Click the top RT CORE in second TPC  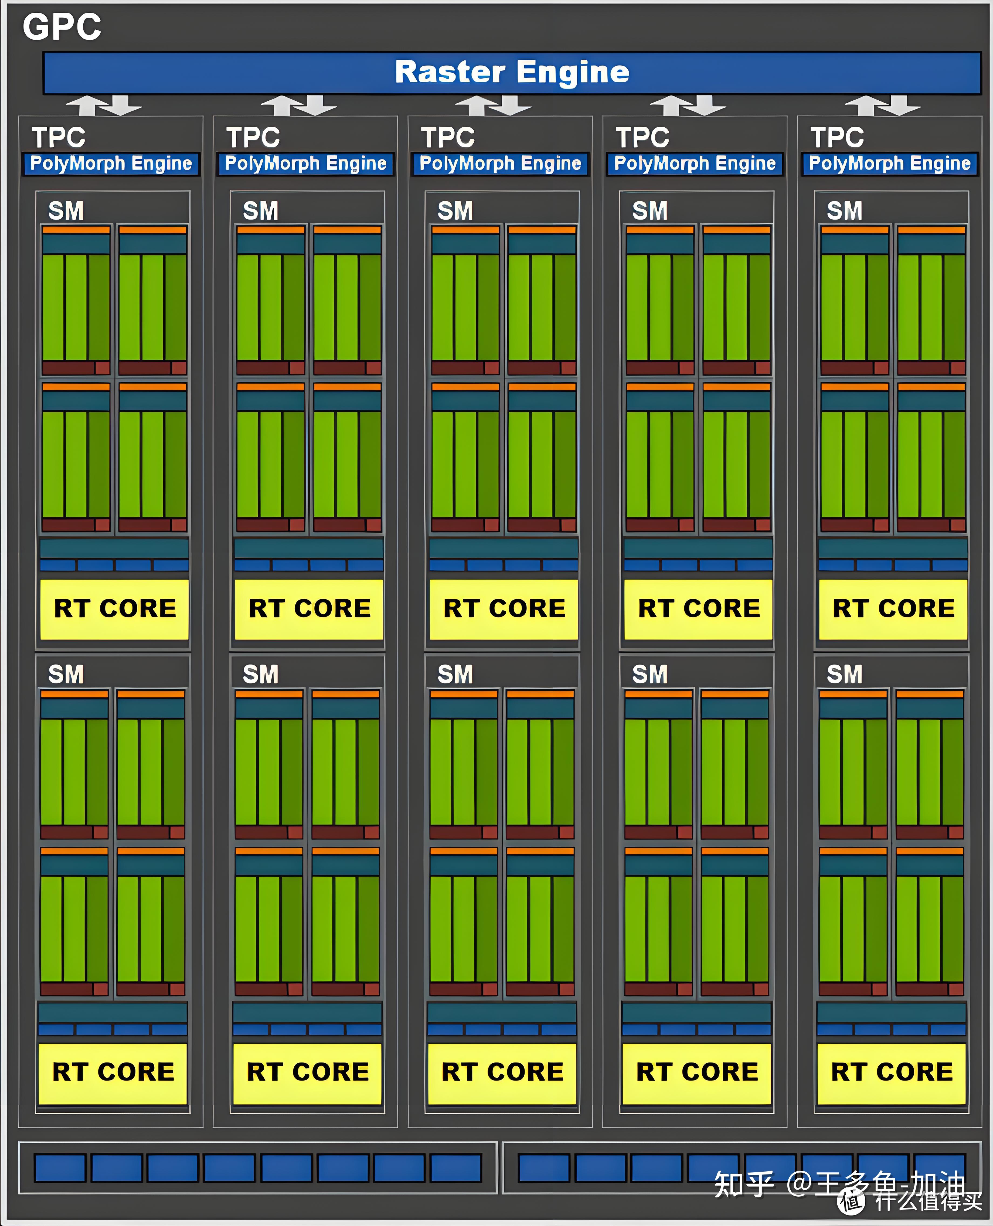pos(309,609)
